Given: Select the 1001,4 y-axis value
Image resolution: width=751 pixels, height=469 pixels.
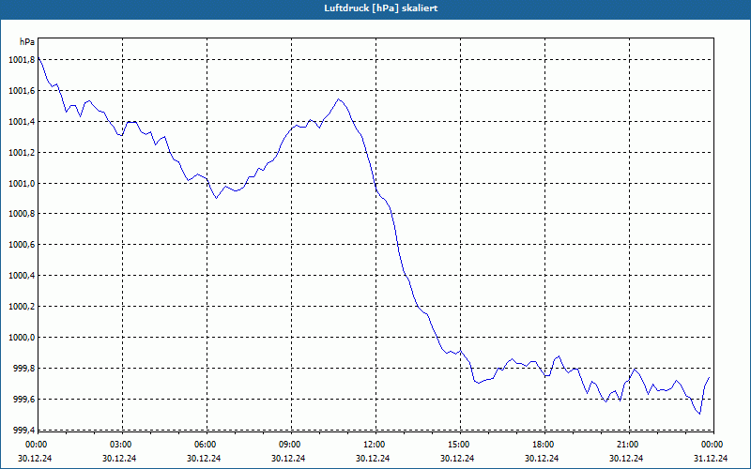Looking at the screenshot, I should 22,122.
